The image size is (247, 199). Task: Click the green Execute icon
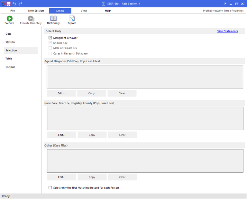pos(9,19)
